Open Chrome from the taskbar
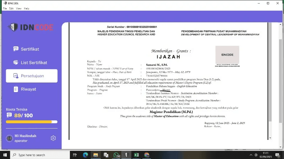This screenshot has width=284, height=159. 147,155
